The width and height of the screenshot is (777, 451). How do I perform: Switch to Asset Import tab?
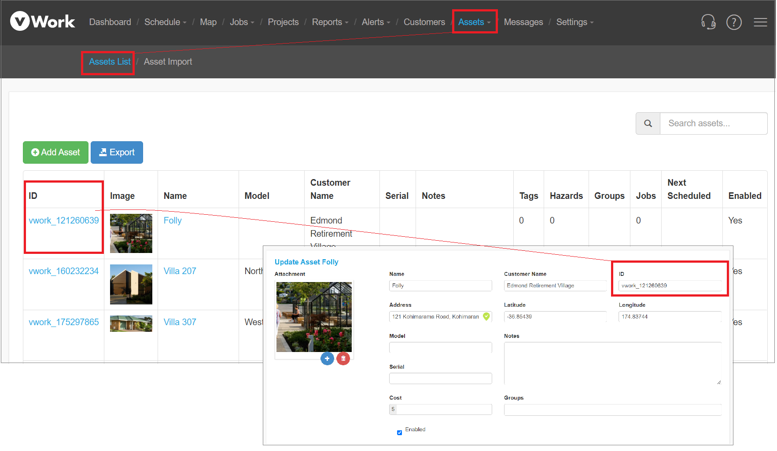168,62
